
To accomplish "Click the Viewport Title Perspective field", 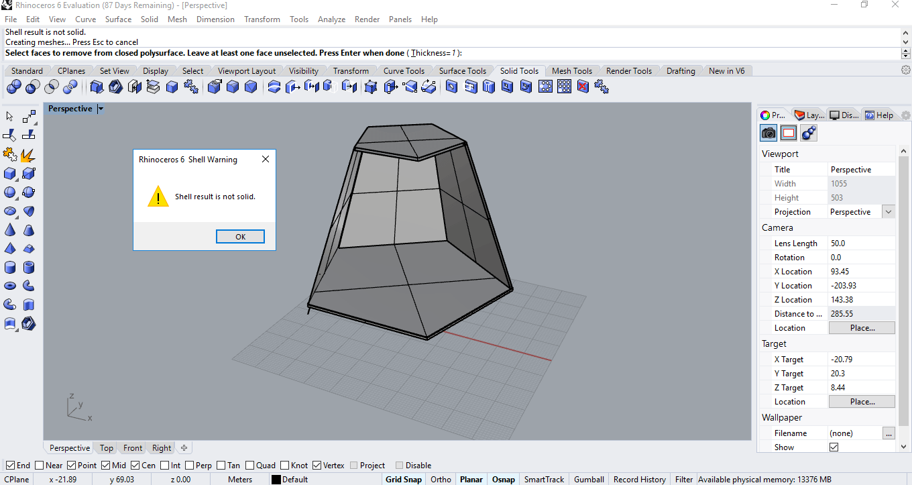I will pyautogui.click(x=861, y=170).
